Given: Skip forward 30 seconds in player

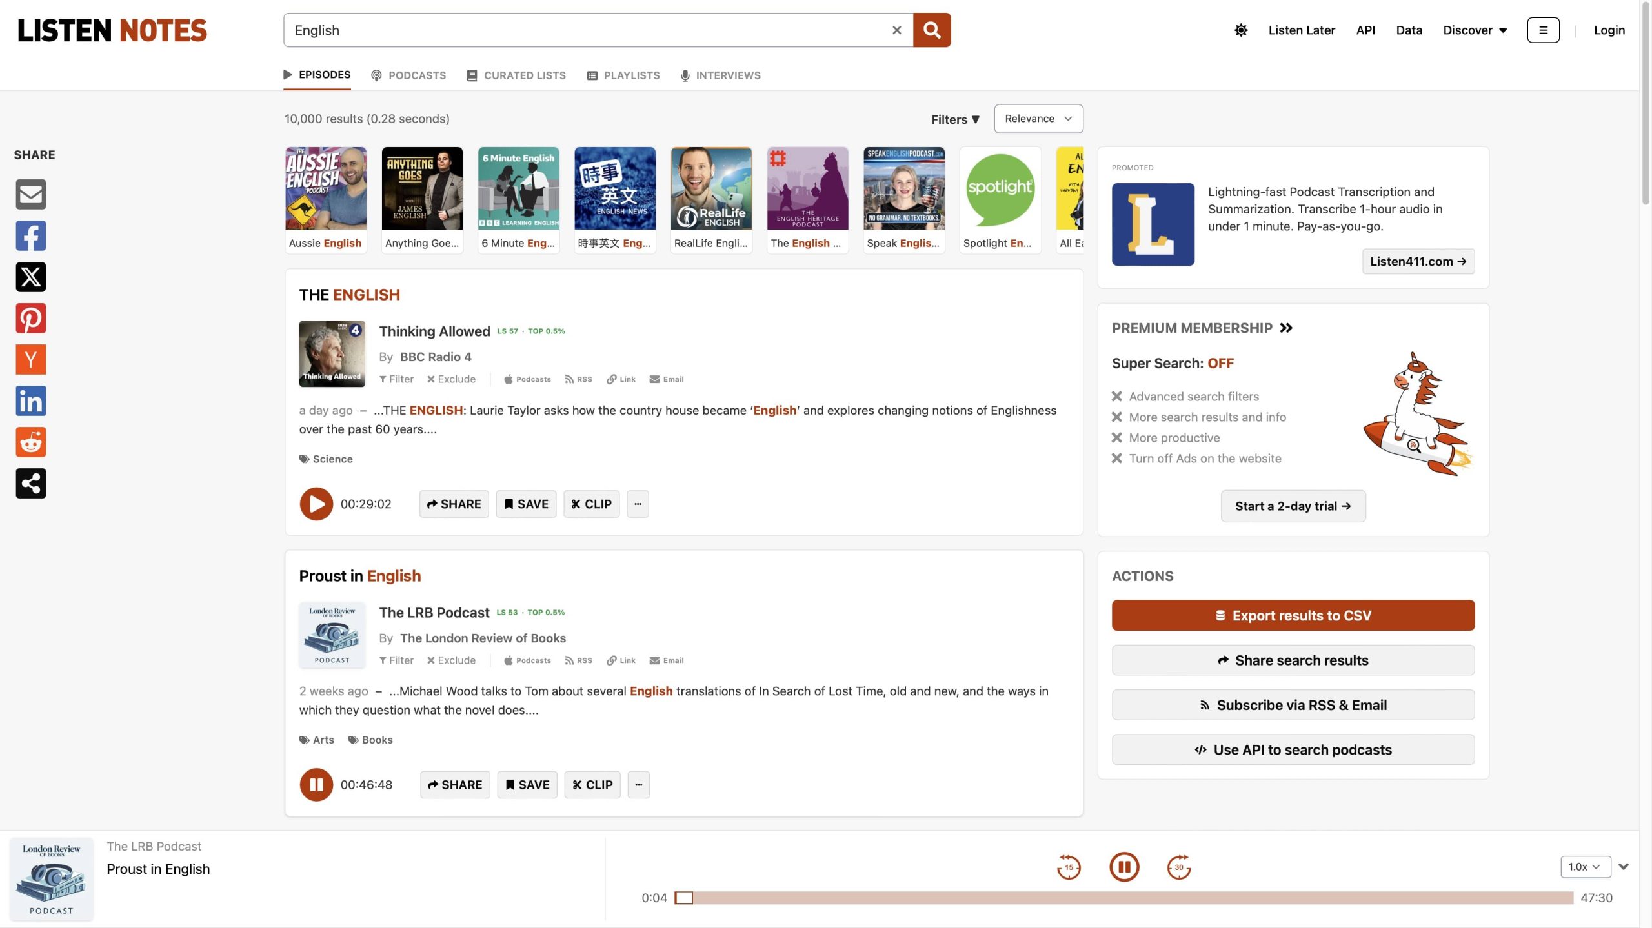Looking at the screenshot, I should [1178, 867].
